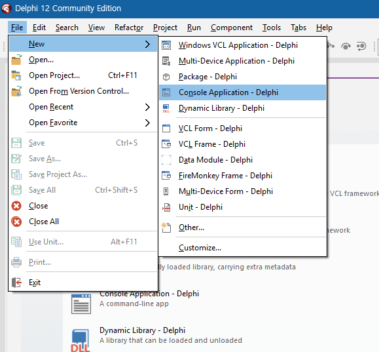
Task: Select Unit - Delphi
Action: (242, 207)
